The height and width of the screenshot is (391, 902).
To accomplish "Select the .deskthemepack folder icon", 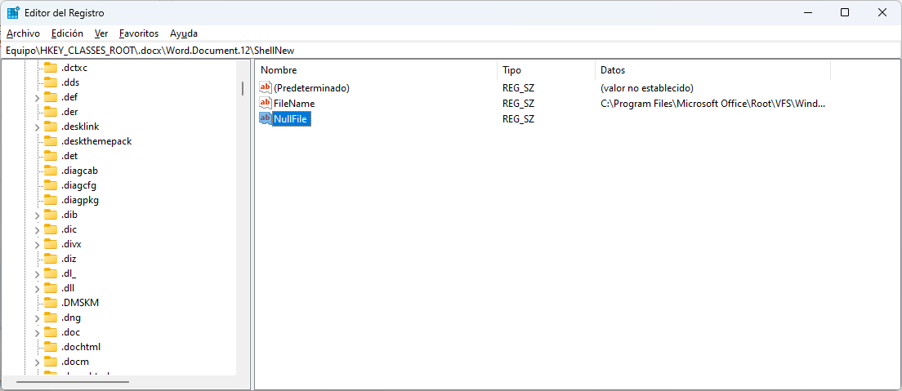I will [x=51, y=141].
